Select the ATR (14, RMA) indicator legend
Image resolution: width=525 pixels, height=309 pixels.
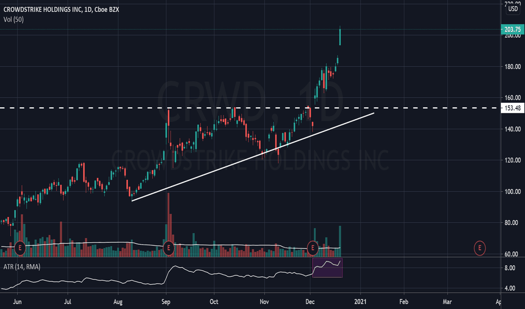[x=22, y=267]
